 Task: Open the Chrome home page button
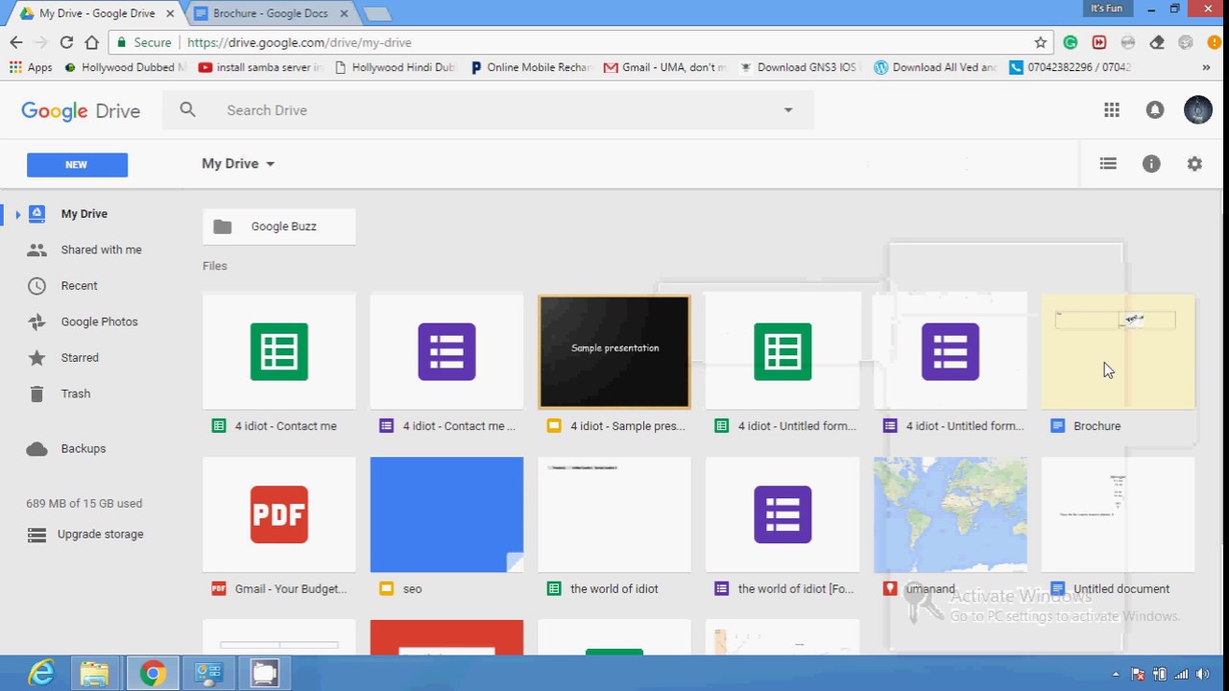pyautogui.click(x=91, y=42)
